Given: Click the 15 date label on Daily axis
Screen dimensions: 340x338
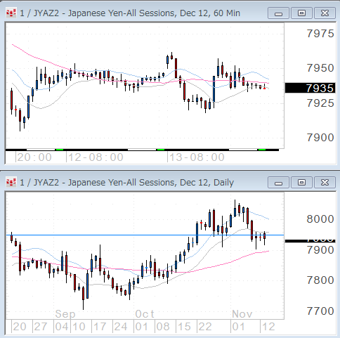Looking at the screenshot, I should [184, 327].
